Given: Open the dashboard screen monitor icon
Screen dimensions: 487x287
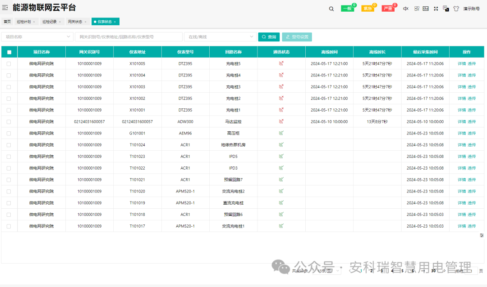Looking at the screenshot, I should pyautogui.click(x=426, y=9).
